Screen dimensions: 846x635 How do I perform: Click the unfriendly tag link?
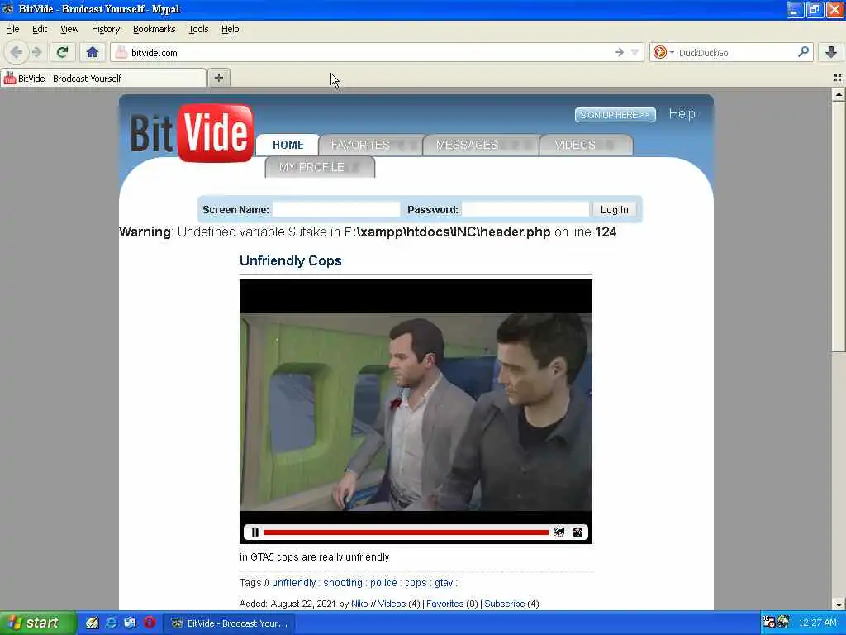(293, 583)
